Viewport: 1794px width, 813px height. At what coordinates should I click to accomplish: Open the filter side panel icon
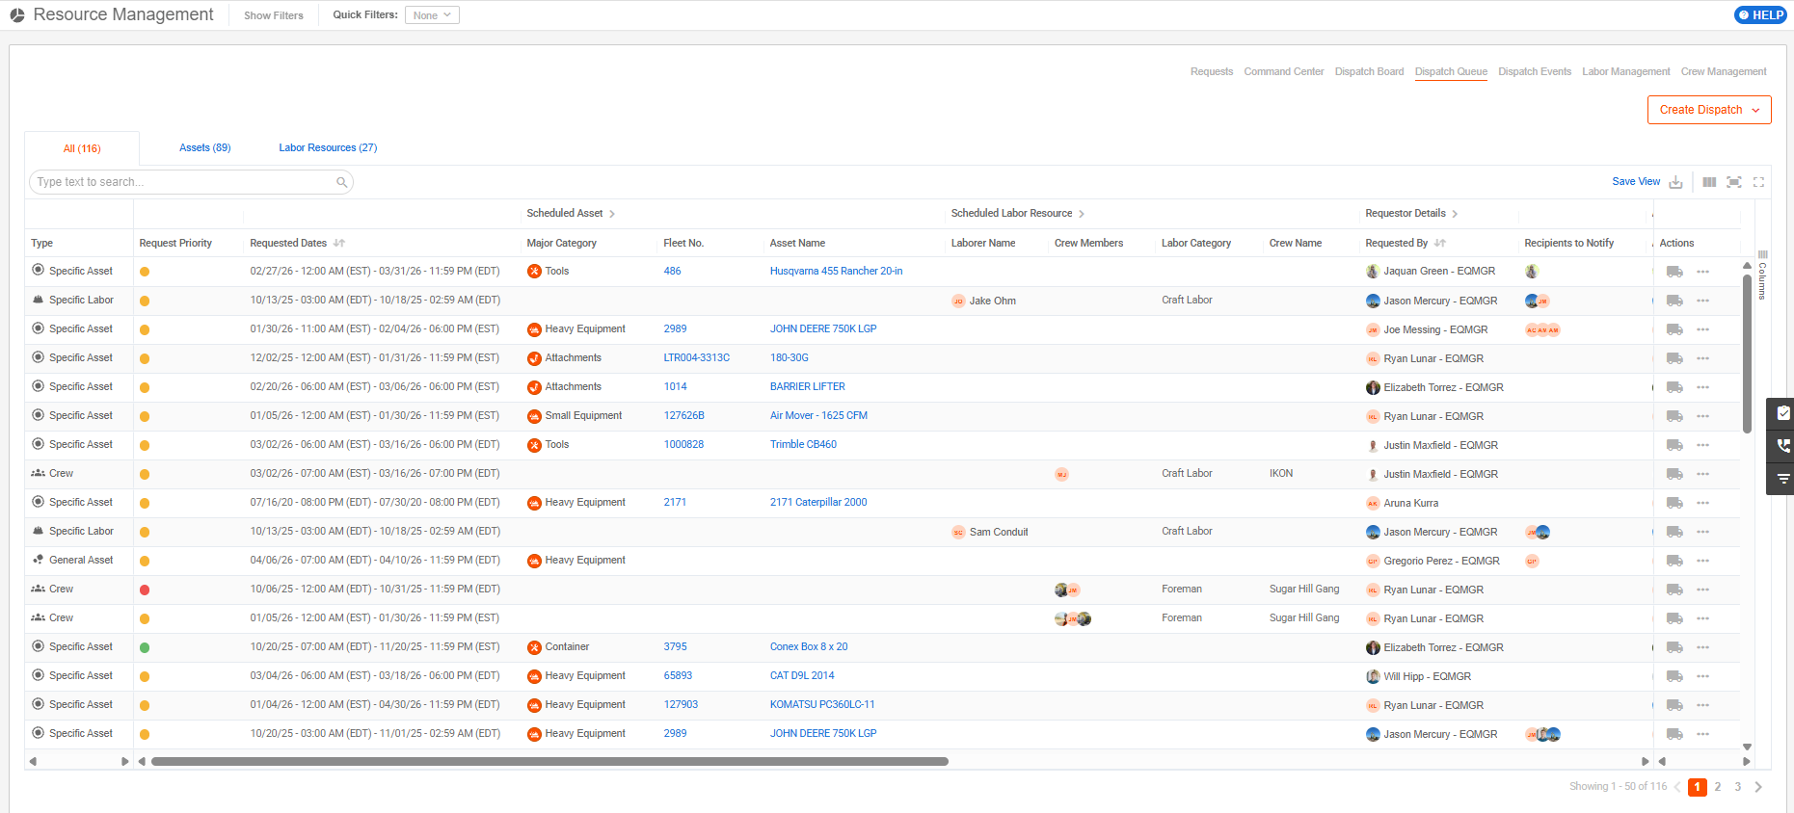(x=1782, y=479)
